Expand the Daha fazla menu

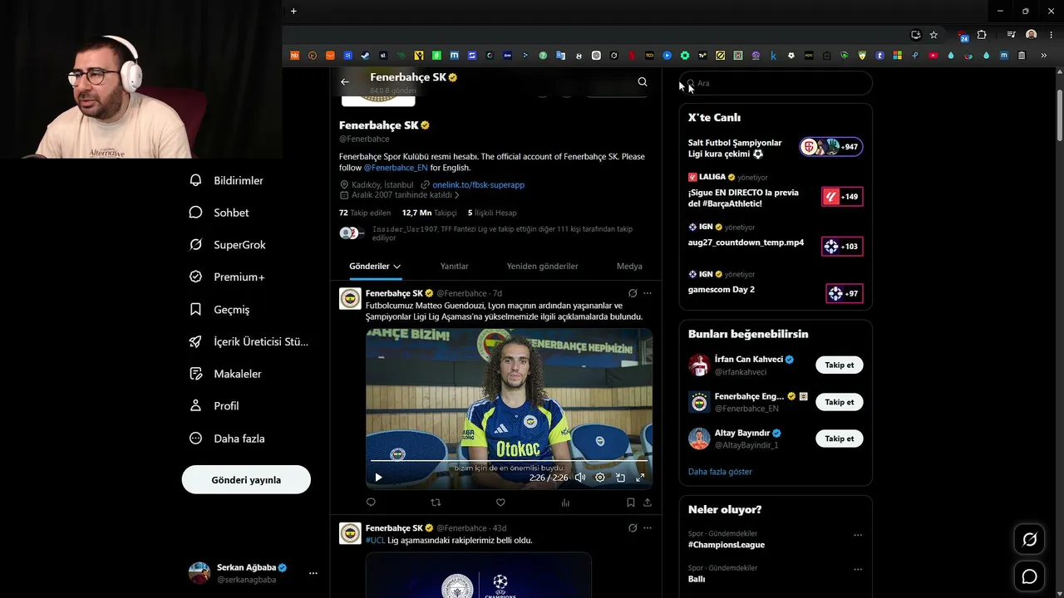tap(227, 439)
